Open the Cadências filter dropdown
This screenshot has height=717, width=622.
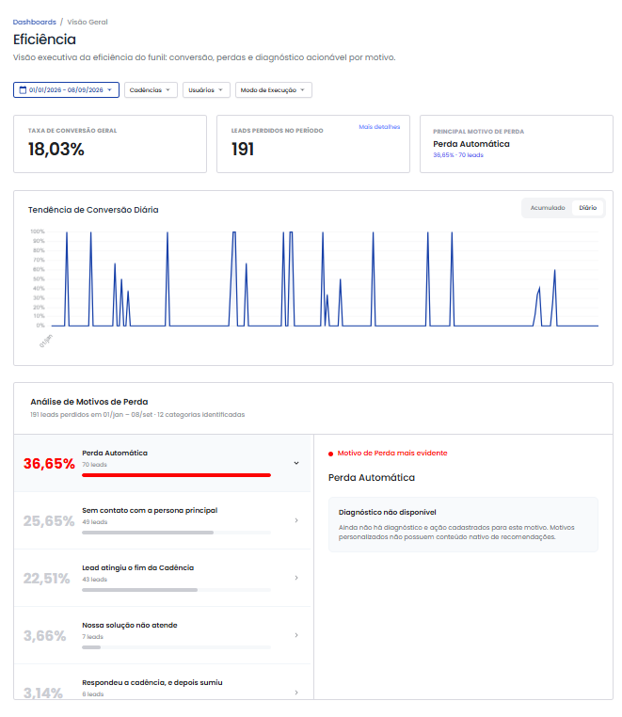[151, 90]
